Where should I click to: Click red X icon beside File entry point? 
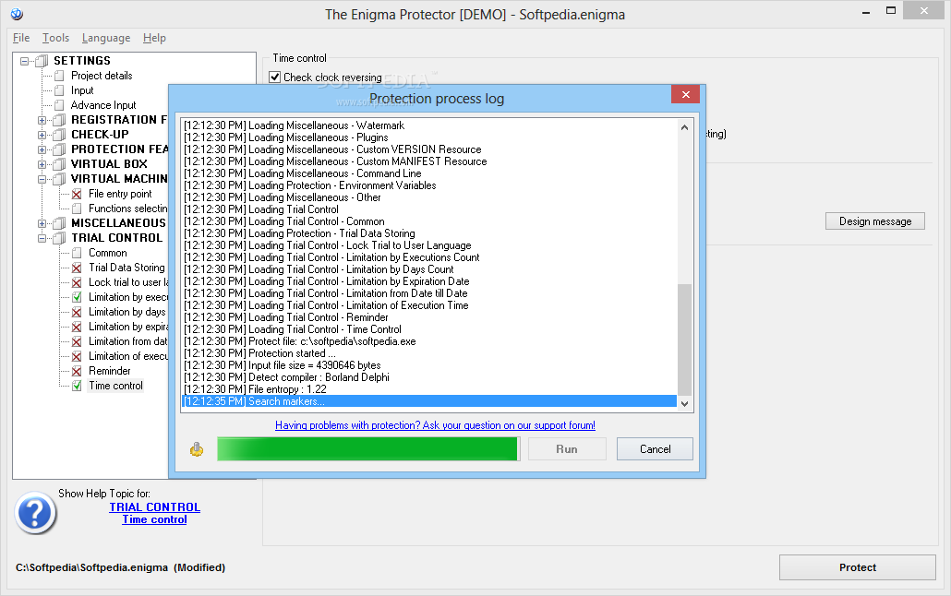(x=77, y=194)
